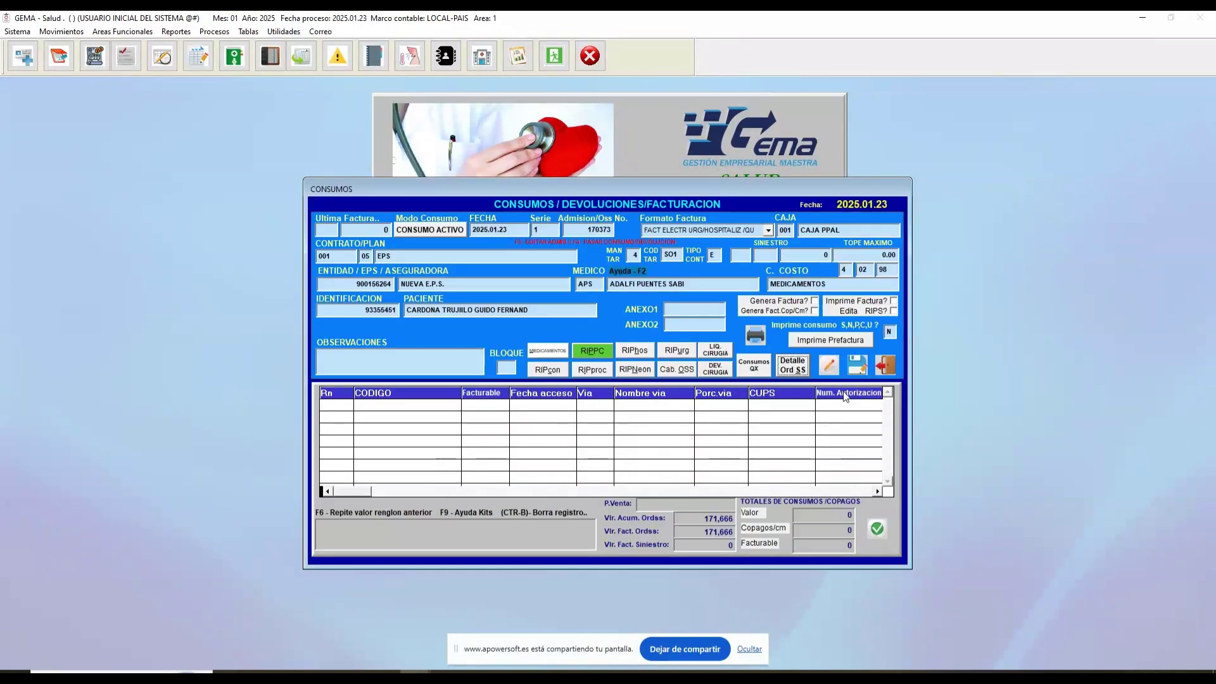Click the red checkmark checklist toolbar icon
Viewport: 1216px width, 684px height.
point(126,56)
